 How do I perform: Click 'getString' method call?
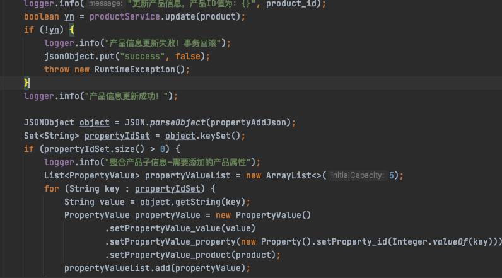pos(198,202)
